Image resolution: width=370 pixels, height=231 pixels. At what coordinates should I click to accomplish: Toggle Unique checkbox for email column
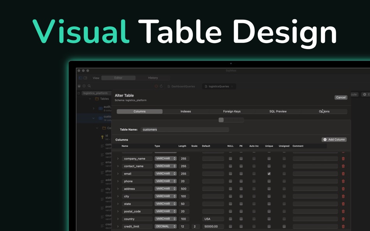click(269, 174)
